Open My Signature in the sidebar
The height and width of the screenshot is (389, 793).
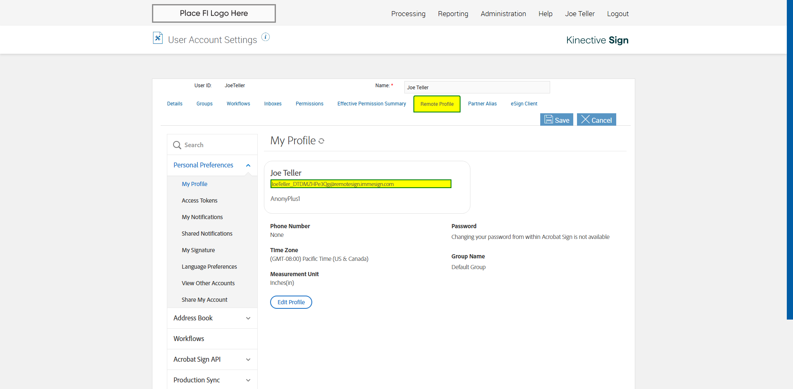pos(198,250)
